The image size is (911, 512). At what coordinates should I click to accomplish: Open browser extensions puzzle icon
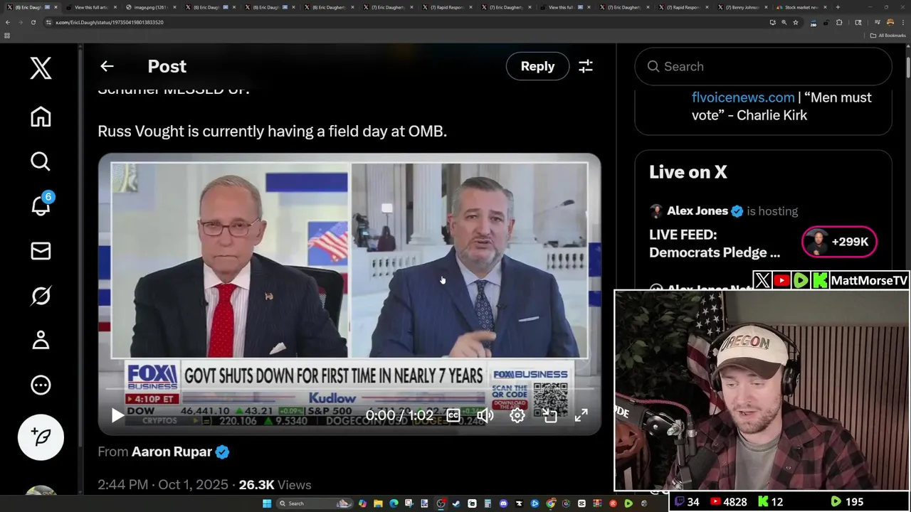pyautogui.click(x=839, y=22)
